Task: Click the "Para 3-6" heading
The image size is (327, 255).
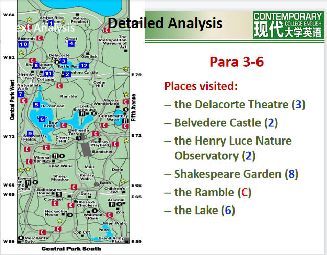Action: [x=236, y=62]
